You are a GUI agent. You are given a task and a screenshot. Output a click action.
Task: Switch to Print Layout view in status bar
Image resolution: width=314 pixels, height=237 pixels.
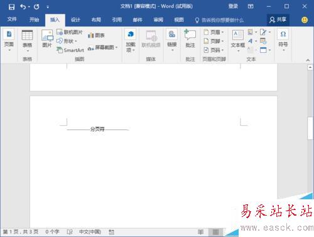coord(215,232)
